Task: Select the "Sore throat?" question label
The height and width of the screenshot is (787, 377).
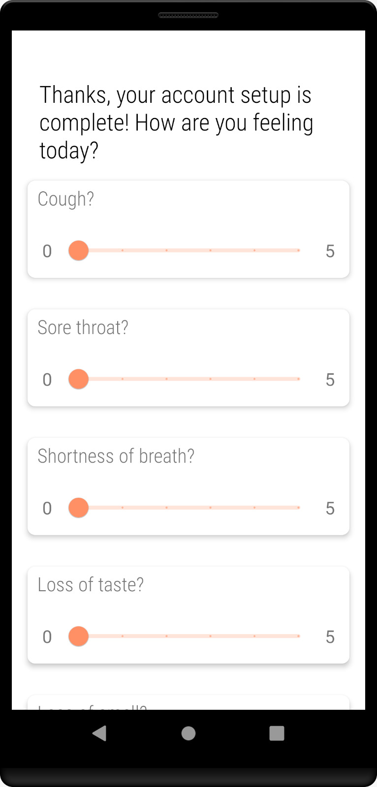Action: pyautogui.click(x=83, y=328)
